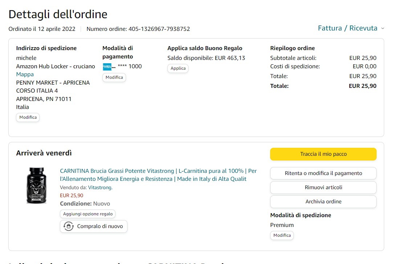Click the Costi di spedizione EUR 0,00 value
398x264 pixels.
point(365,66)
